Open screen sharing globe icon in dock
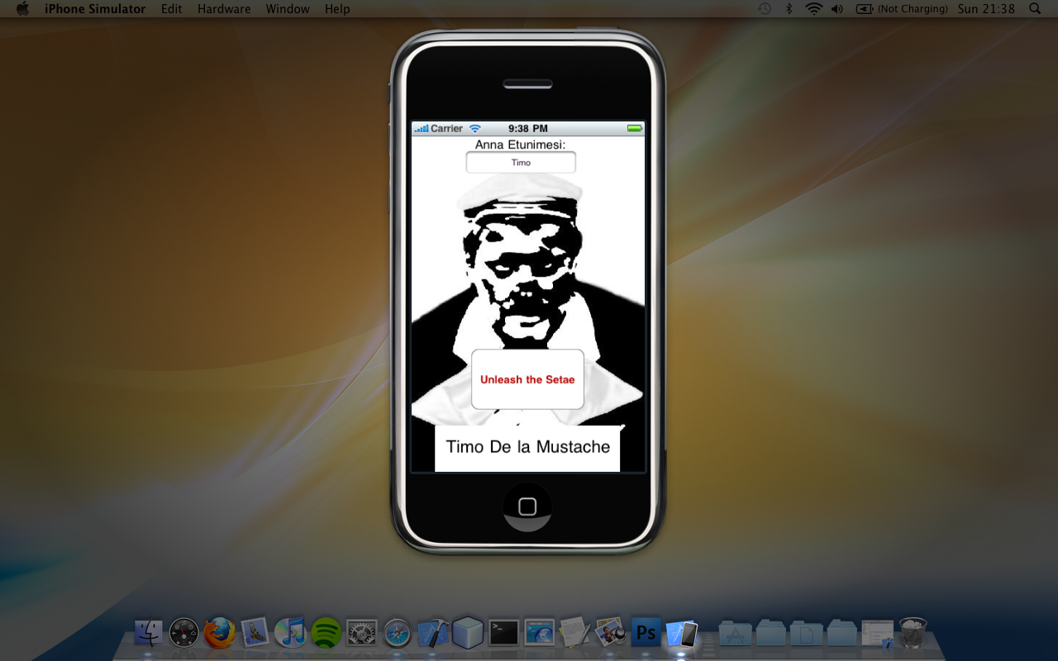The width and height of the screenshot is (1058, 661). [x=539, y=633]
